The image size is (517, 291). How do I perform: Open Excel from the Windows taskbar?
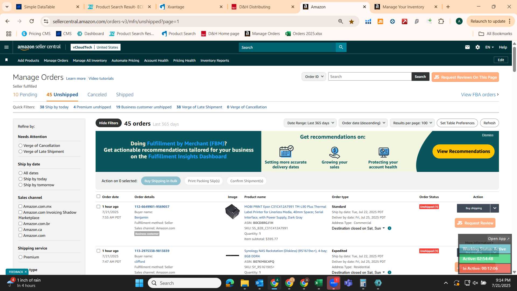pyautogui.click(x=319, y=283)
